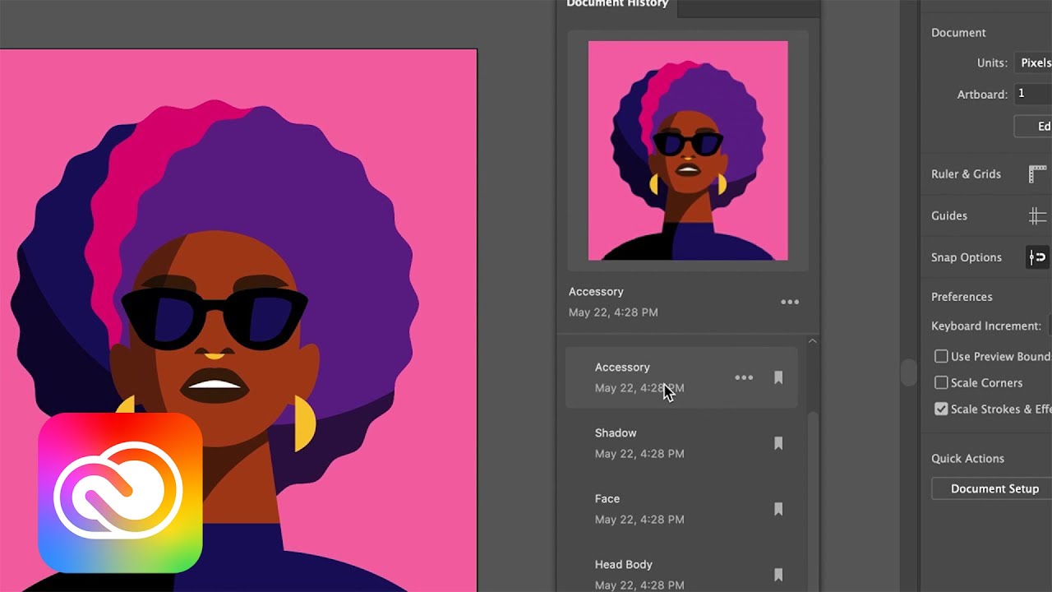Enable the Use Preview Bounds checkbox
The height and width of the screenshot is (592, 1052).
point(941,356)
